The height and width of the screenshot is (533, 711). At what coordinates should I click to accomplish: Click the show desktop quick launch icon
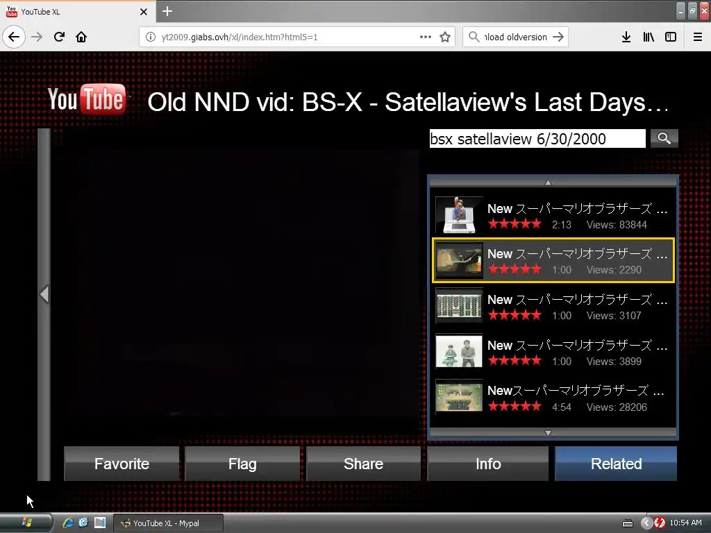100,523
